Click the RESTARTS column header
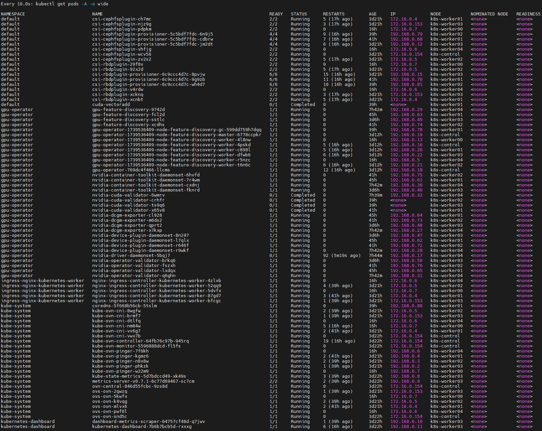 [x=334, y=14]
